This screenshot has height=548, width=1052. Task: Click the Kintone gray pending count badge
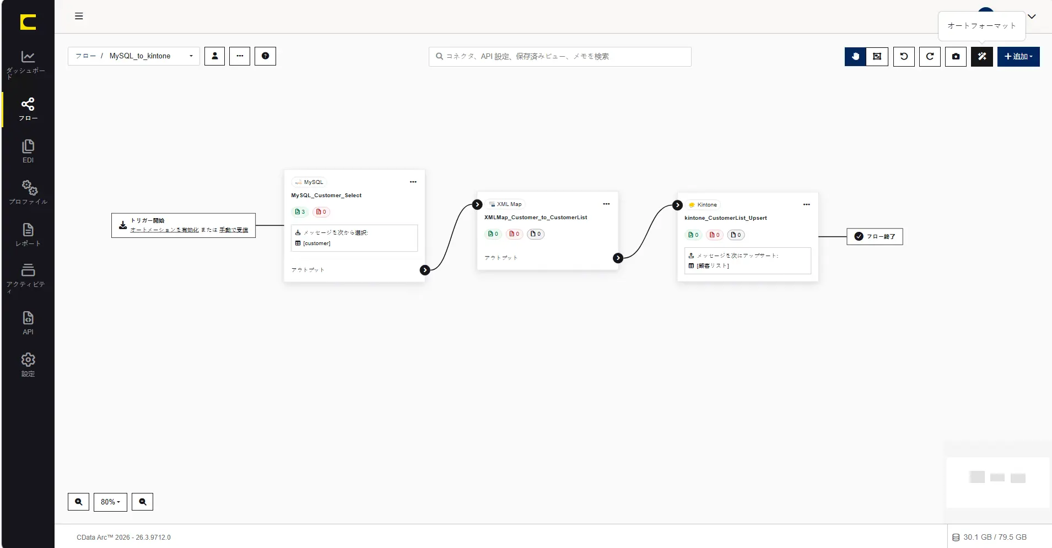[736, 235]
